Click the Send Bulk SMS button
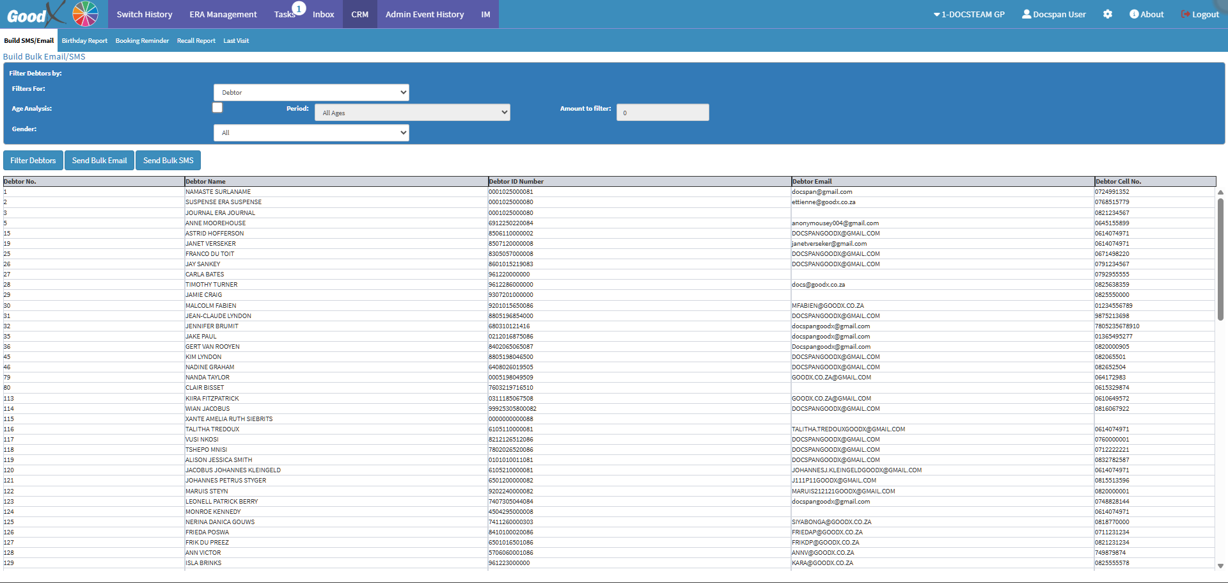Screen dimensions: 1228x583 pyautogui.click(x=168, y=161)
